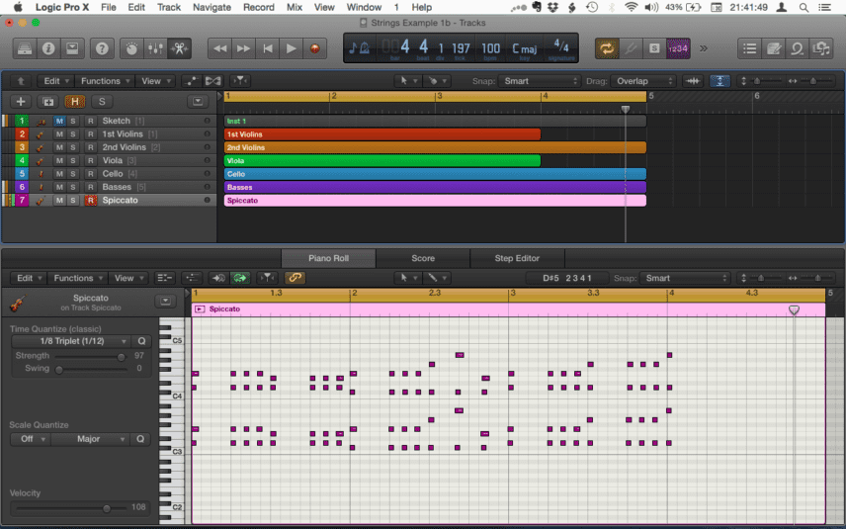This screenshot has width=846, height=529.
Task: Open List Editors icon
Action: (x=749, y=48)
